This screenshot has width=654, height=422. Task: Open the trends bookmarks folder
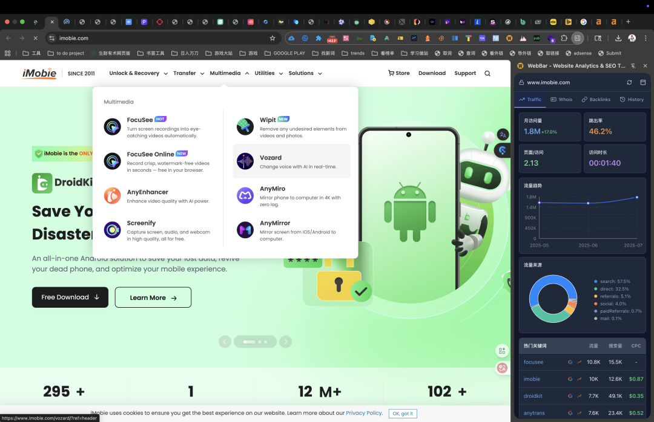[x=353, y=53]
